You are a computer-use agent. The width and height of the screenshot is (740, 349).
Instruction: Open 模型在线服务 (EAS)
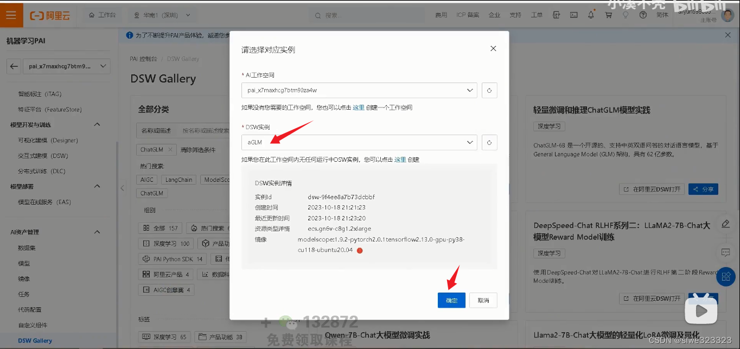coord(44,202)
